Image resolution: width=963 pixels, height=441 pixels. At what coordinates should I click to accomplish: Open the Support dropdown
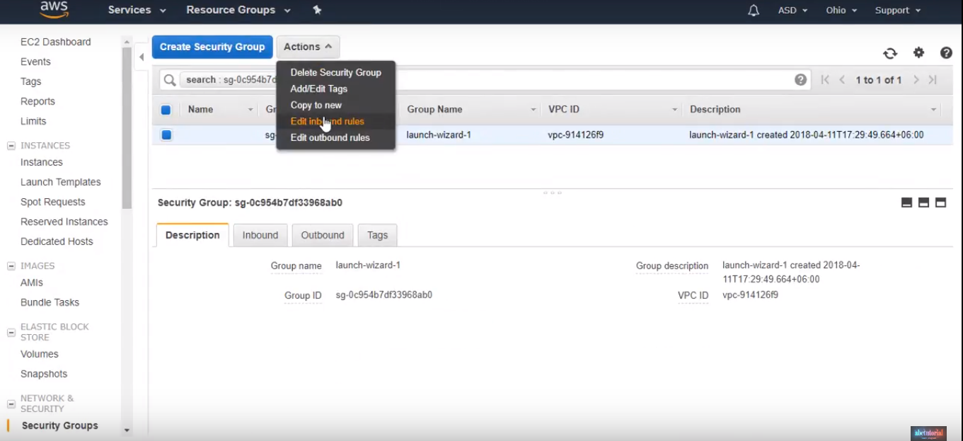pos(898,10)
